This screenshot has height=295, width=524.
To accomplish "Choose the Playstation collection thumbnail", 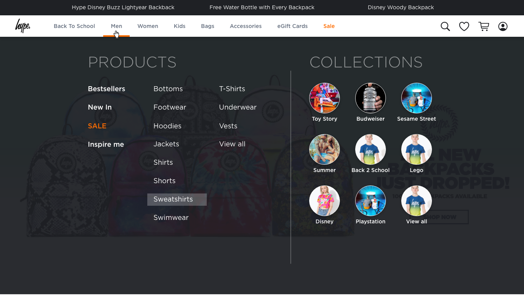I will tap(371, 201).
